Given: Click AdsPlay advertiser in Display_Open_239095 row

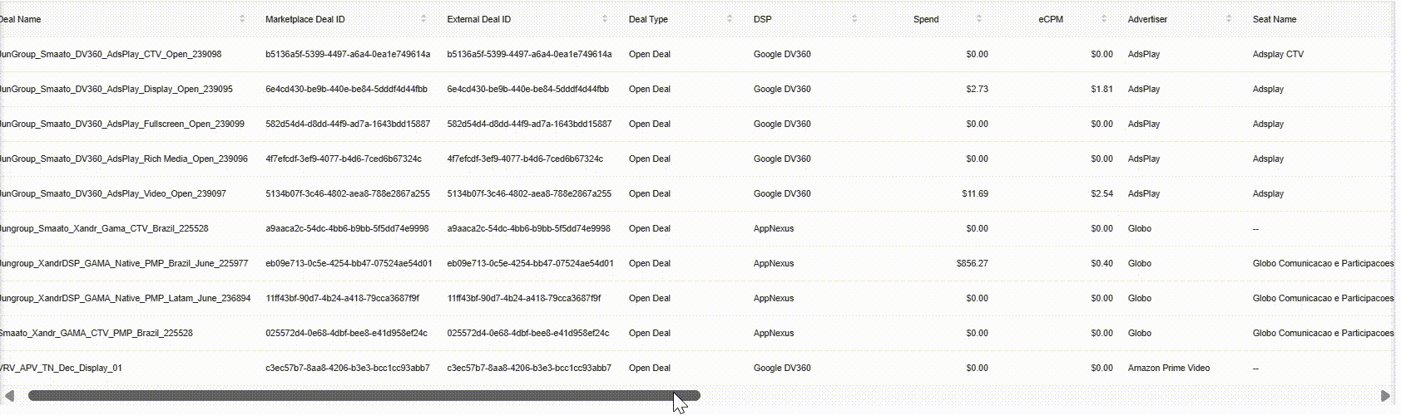Looking at the screenshot, I should tap(1144, 89).
